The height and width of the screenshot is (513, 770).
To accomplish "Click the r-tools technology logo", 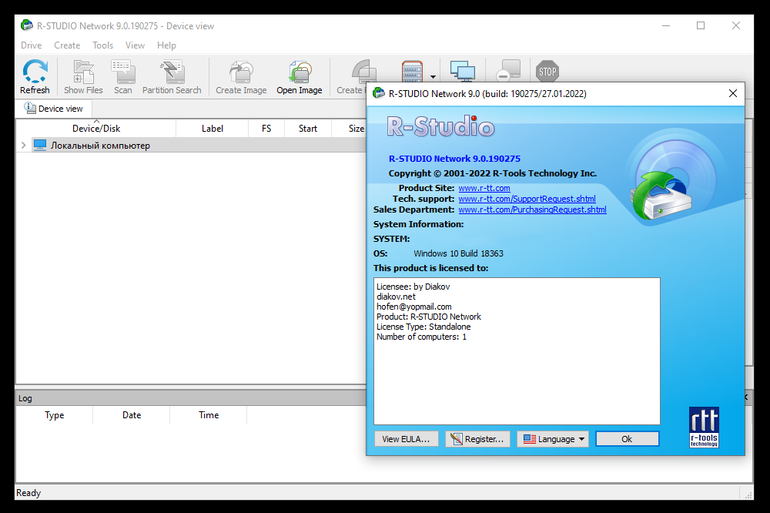I will [704, 427].
